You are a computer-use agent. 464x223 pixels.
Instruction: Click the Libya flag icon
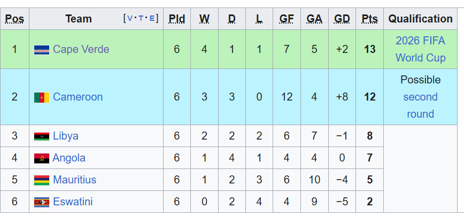[41, 136]
